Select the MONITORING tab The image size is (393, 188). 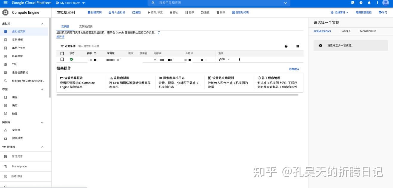368,31
